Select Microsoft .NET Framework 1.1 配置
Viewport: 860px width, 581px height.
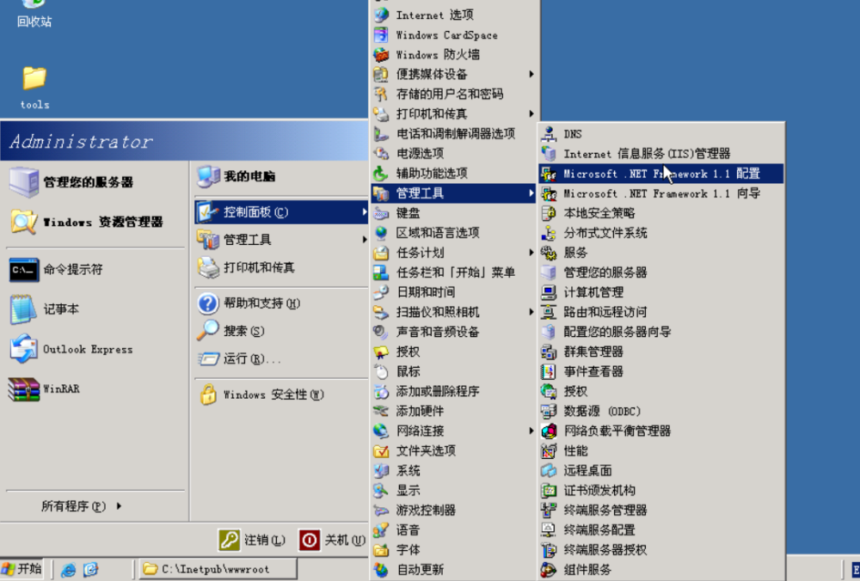(660, 174)
